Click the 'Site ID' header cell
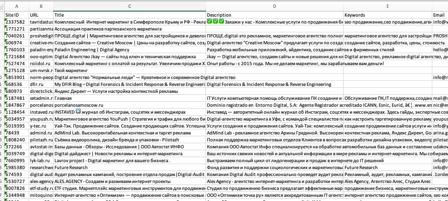 pos(17,15)
